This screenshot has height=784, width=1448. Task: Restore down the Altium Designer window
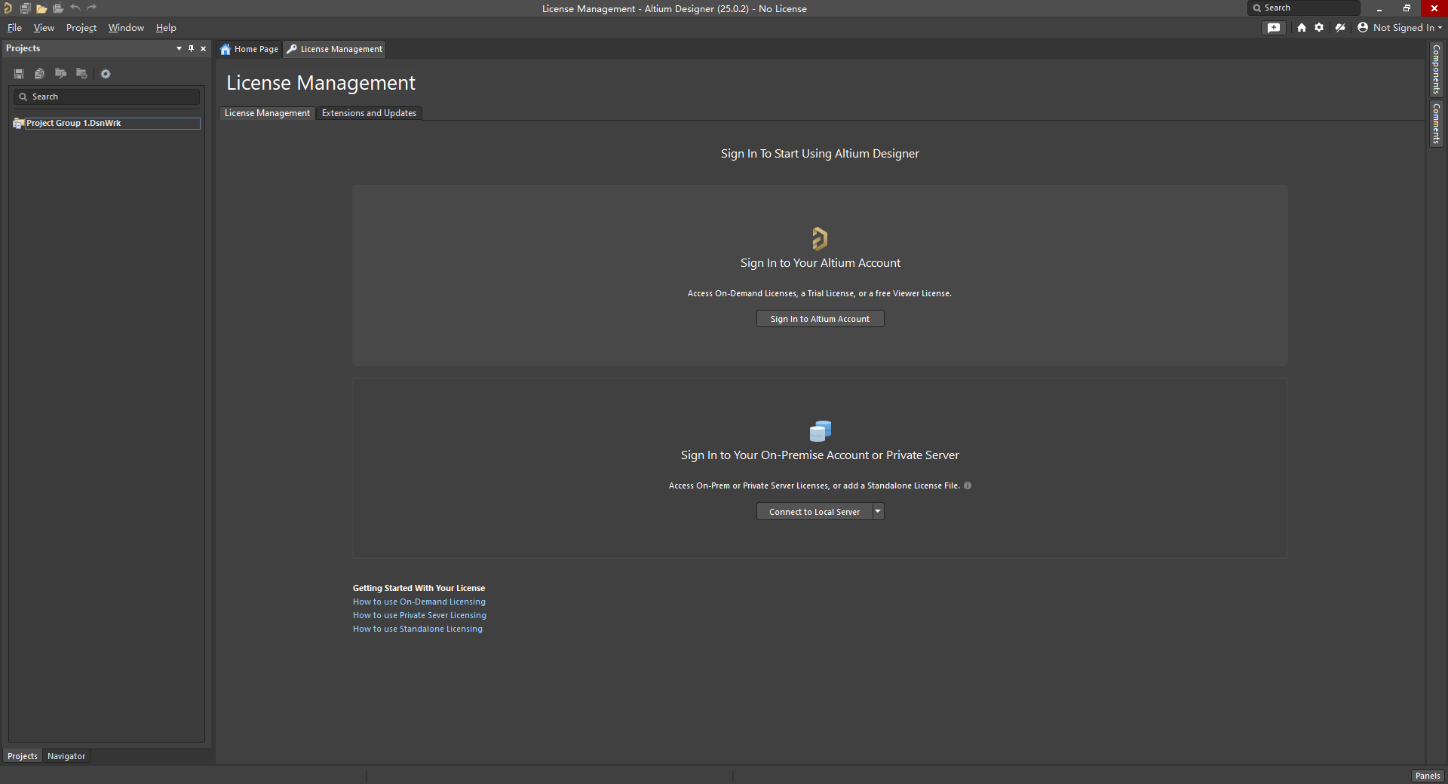[1407, 8]
